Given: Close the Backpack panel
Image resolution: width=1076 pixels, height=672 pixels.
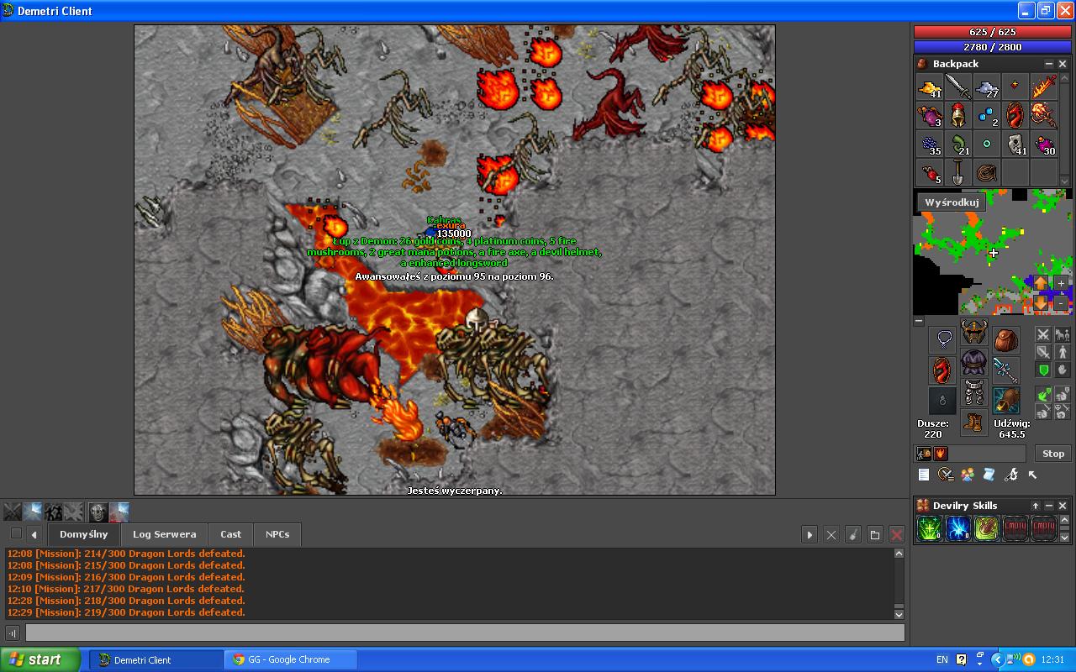Looking at the screenshot, I should pos(1063,64).
